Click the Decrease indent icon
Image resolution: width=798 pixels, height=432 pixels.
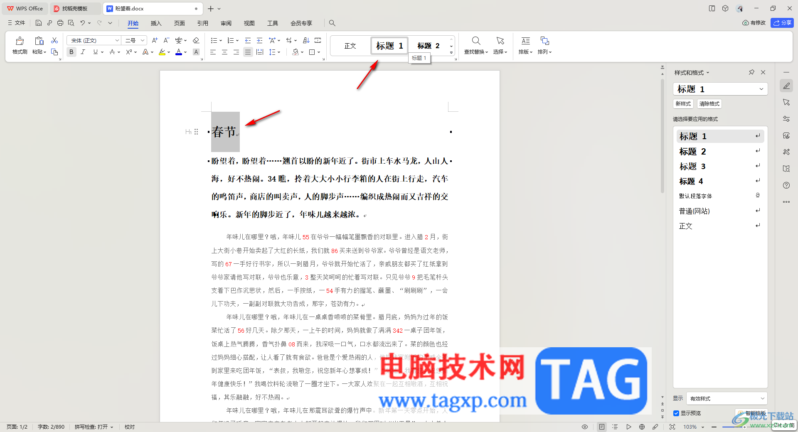coord(248,40)
